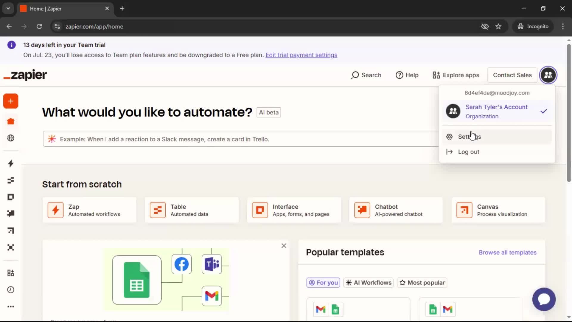Switch to the For you templates tab
Image resolution: width=572 pixels, height=322 pixels.
click(323, 283)
